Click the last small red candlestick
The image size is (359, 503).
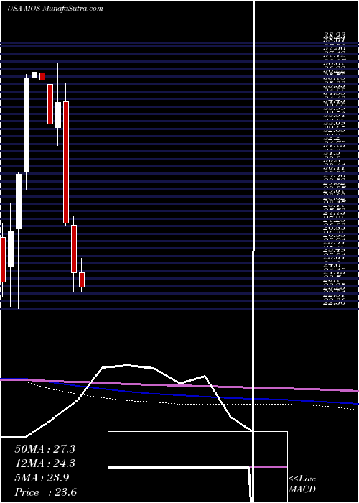tap(82, 280)
